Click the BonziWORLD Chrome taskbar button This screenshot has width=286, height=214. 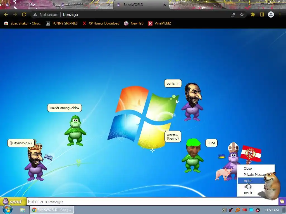coord(52,210)
